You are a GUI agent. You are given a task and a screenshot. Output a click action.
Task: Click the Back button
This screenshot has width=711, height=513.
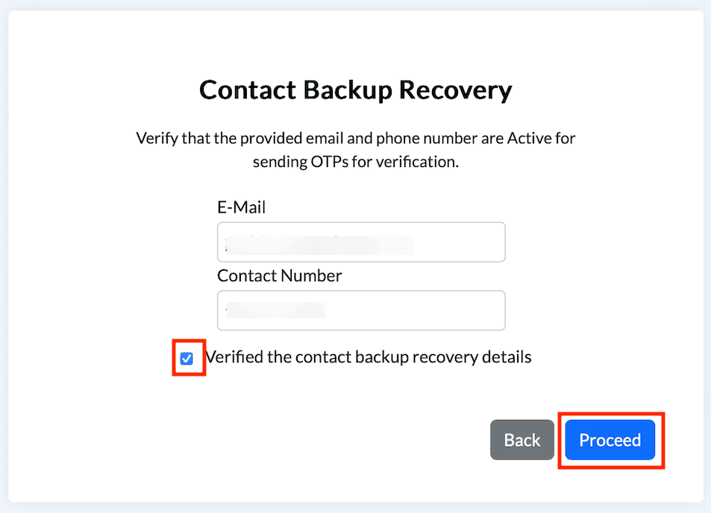tap(521, 440)
